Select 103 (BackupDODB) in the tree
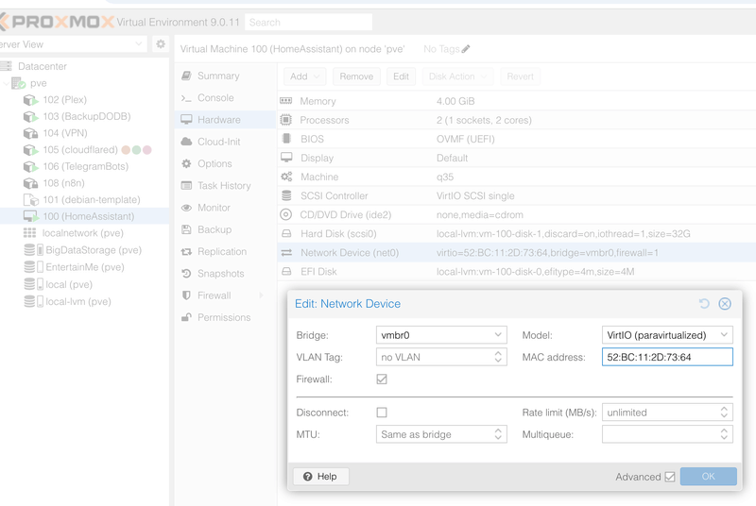This screenshot has height=506, width=756. 86,116
